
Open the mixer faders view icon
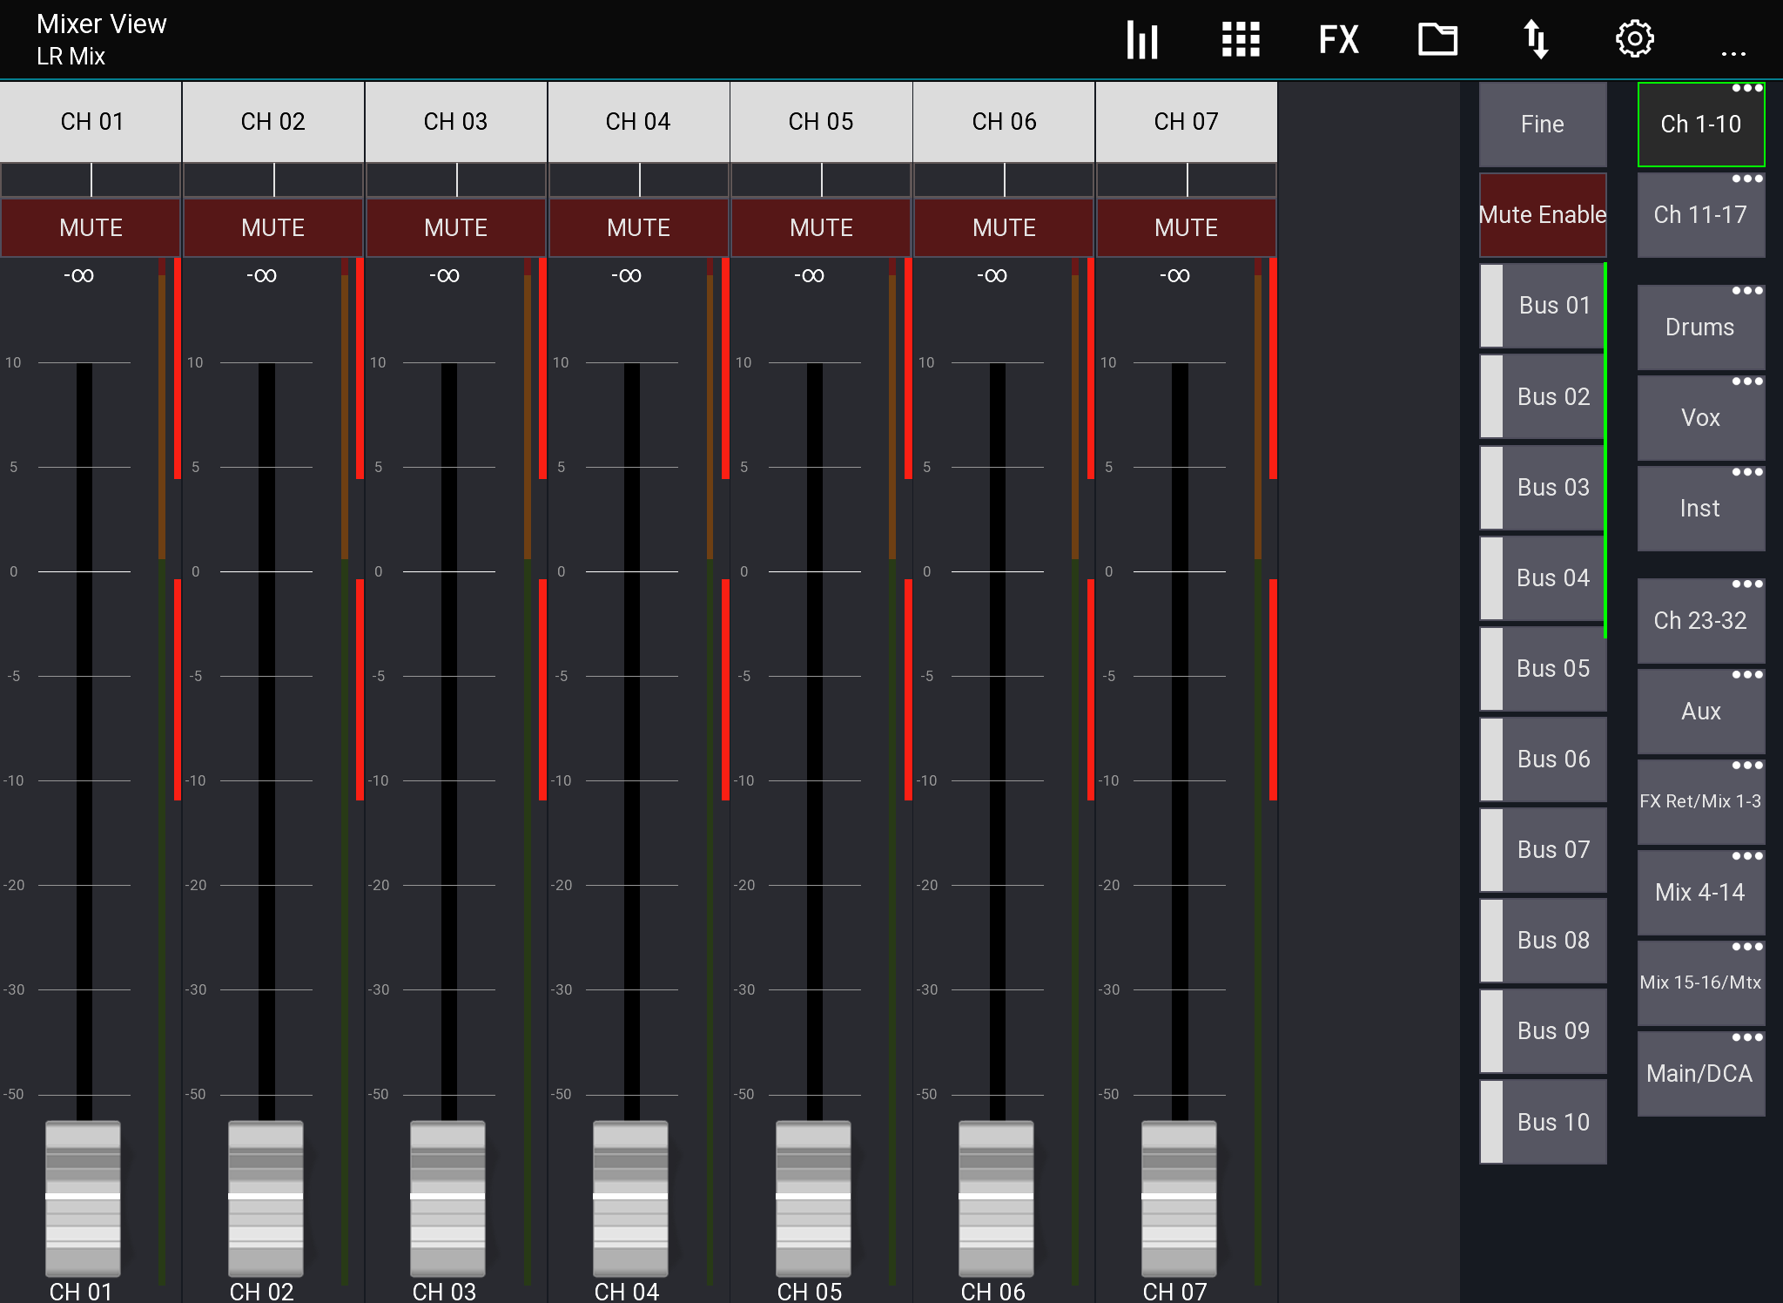pos(1141,40)
